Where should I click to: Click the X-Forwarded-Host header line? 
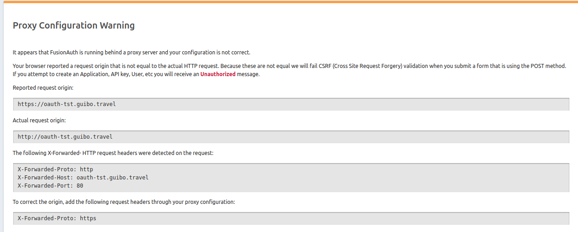[83, 178]
